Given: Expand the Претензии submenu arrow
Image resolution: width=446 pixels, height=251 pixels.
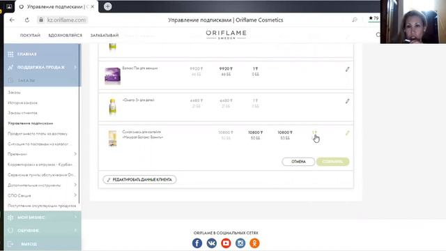Looking at the screenshot, I should (75, 154).
